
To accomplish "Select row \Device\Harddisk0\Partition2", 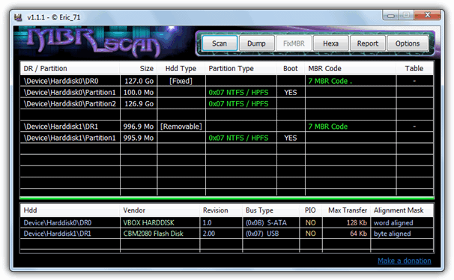I will coord(227,103).
